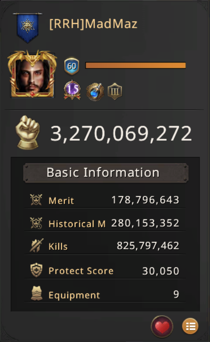Open the player portrait avatar

pyautogui.click(x=32, y=74)
